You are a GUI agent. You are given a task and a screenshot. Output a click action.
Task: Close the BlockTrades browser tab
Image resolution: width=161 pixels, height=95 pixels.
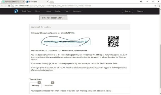tap(47, 2)
